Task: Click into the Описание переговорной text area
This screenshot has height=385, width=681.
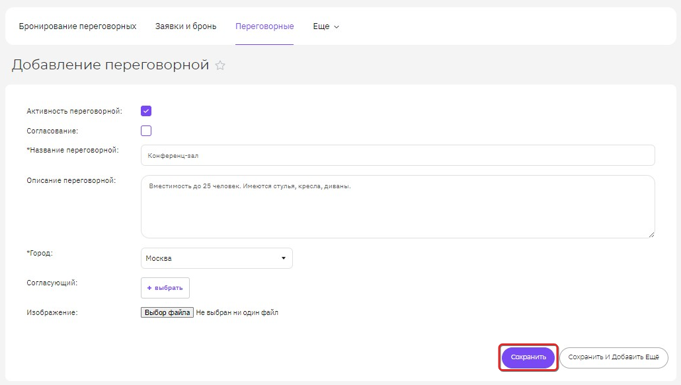Action: [x=398, y=207]
